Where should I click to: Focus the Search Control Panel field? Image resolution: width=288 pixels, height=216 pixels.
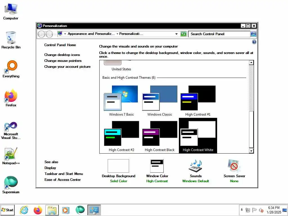(x=219, y=34)
